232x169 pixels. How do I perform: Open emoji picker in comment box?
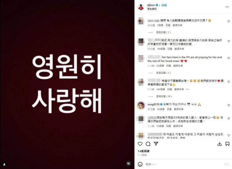coord(140,164)
